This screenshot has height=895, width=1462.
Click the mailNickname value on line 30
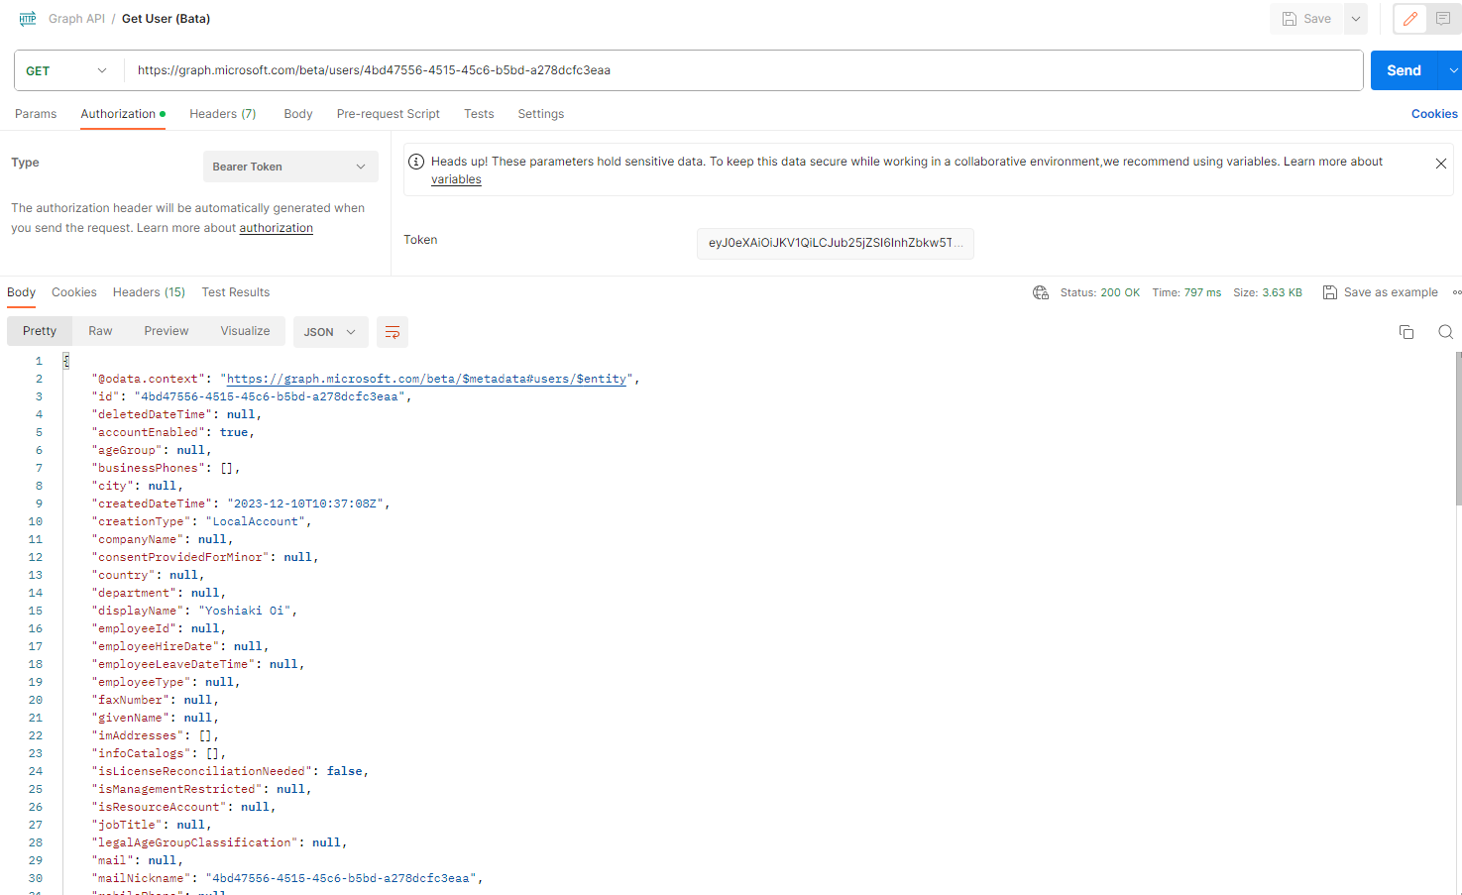pos(341,878)
